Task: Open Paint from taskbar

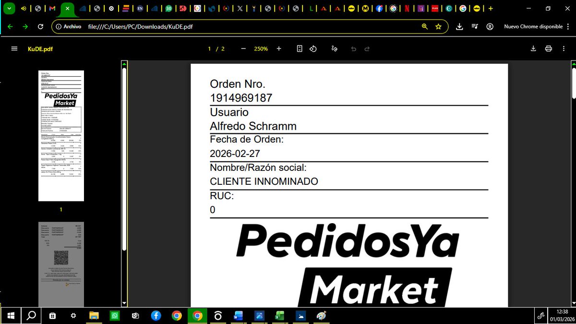Action: pos(321,315)
